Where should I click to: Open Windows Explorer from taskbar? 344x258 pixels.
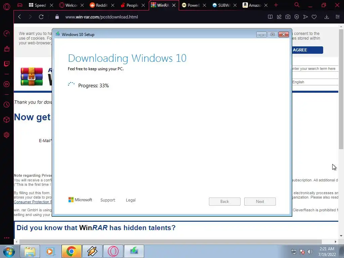[30, 251]
